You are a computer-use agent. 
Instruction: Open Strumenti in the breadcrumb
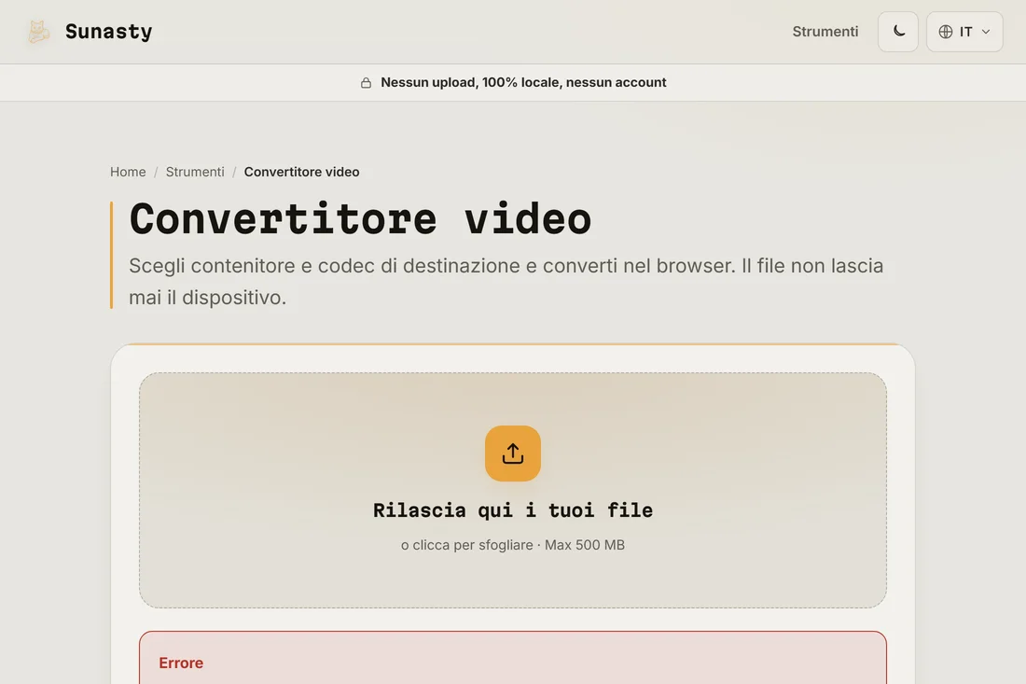tap(195, 172)
